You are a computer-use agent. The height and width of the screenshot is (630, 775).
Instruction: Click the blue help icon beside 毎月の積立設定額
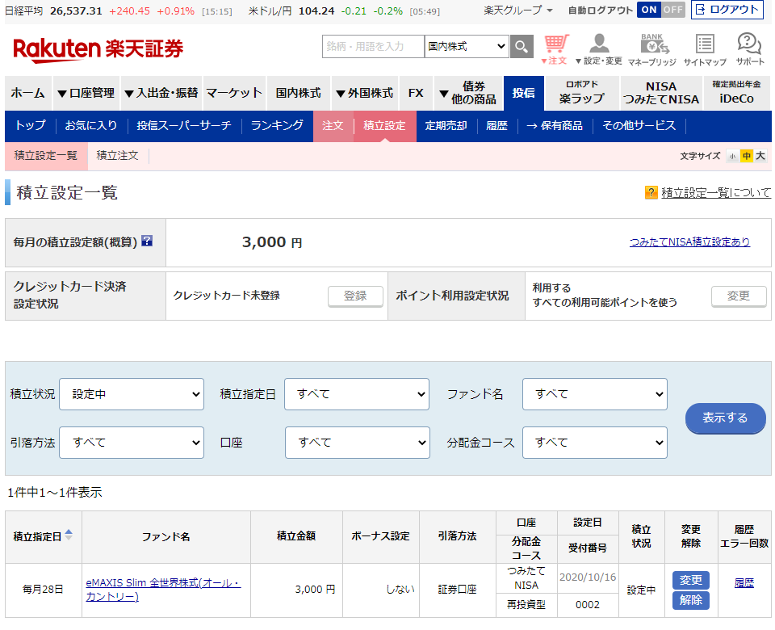147,241
